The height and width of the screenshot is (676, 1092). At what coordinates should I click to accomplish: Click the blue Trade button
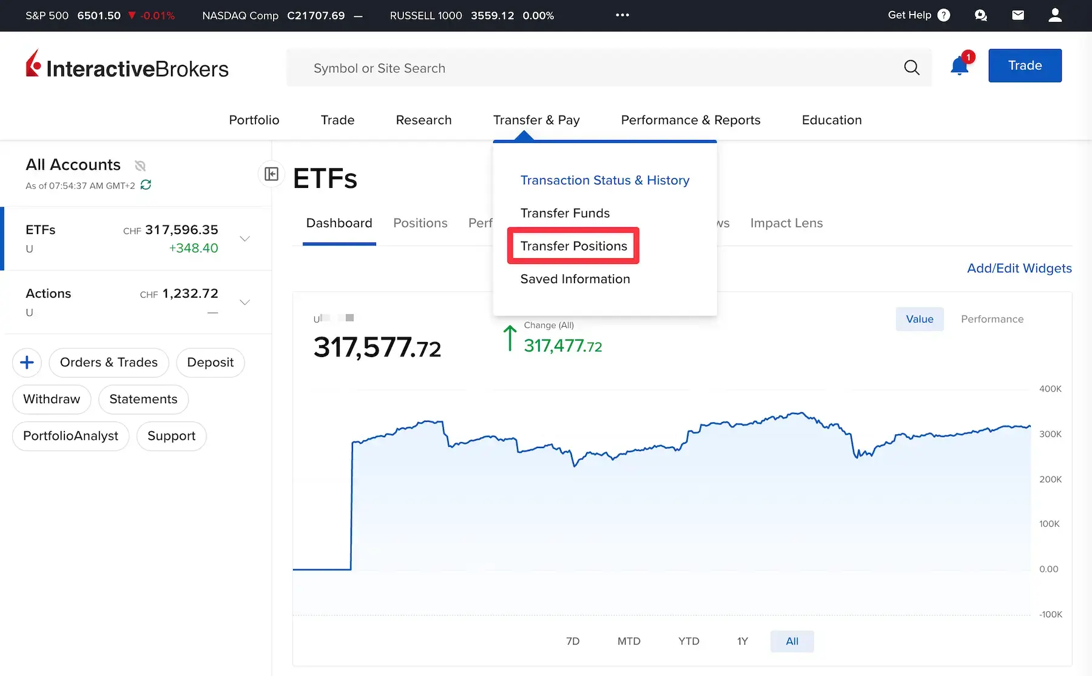tap(1025, 65)
